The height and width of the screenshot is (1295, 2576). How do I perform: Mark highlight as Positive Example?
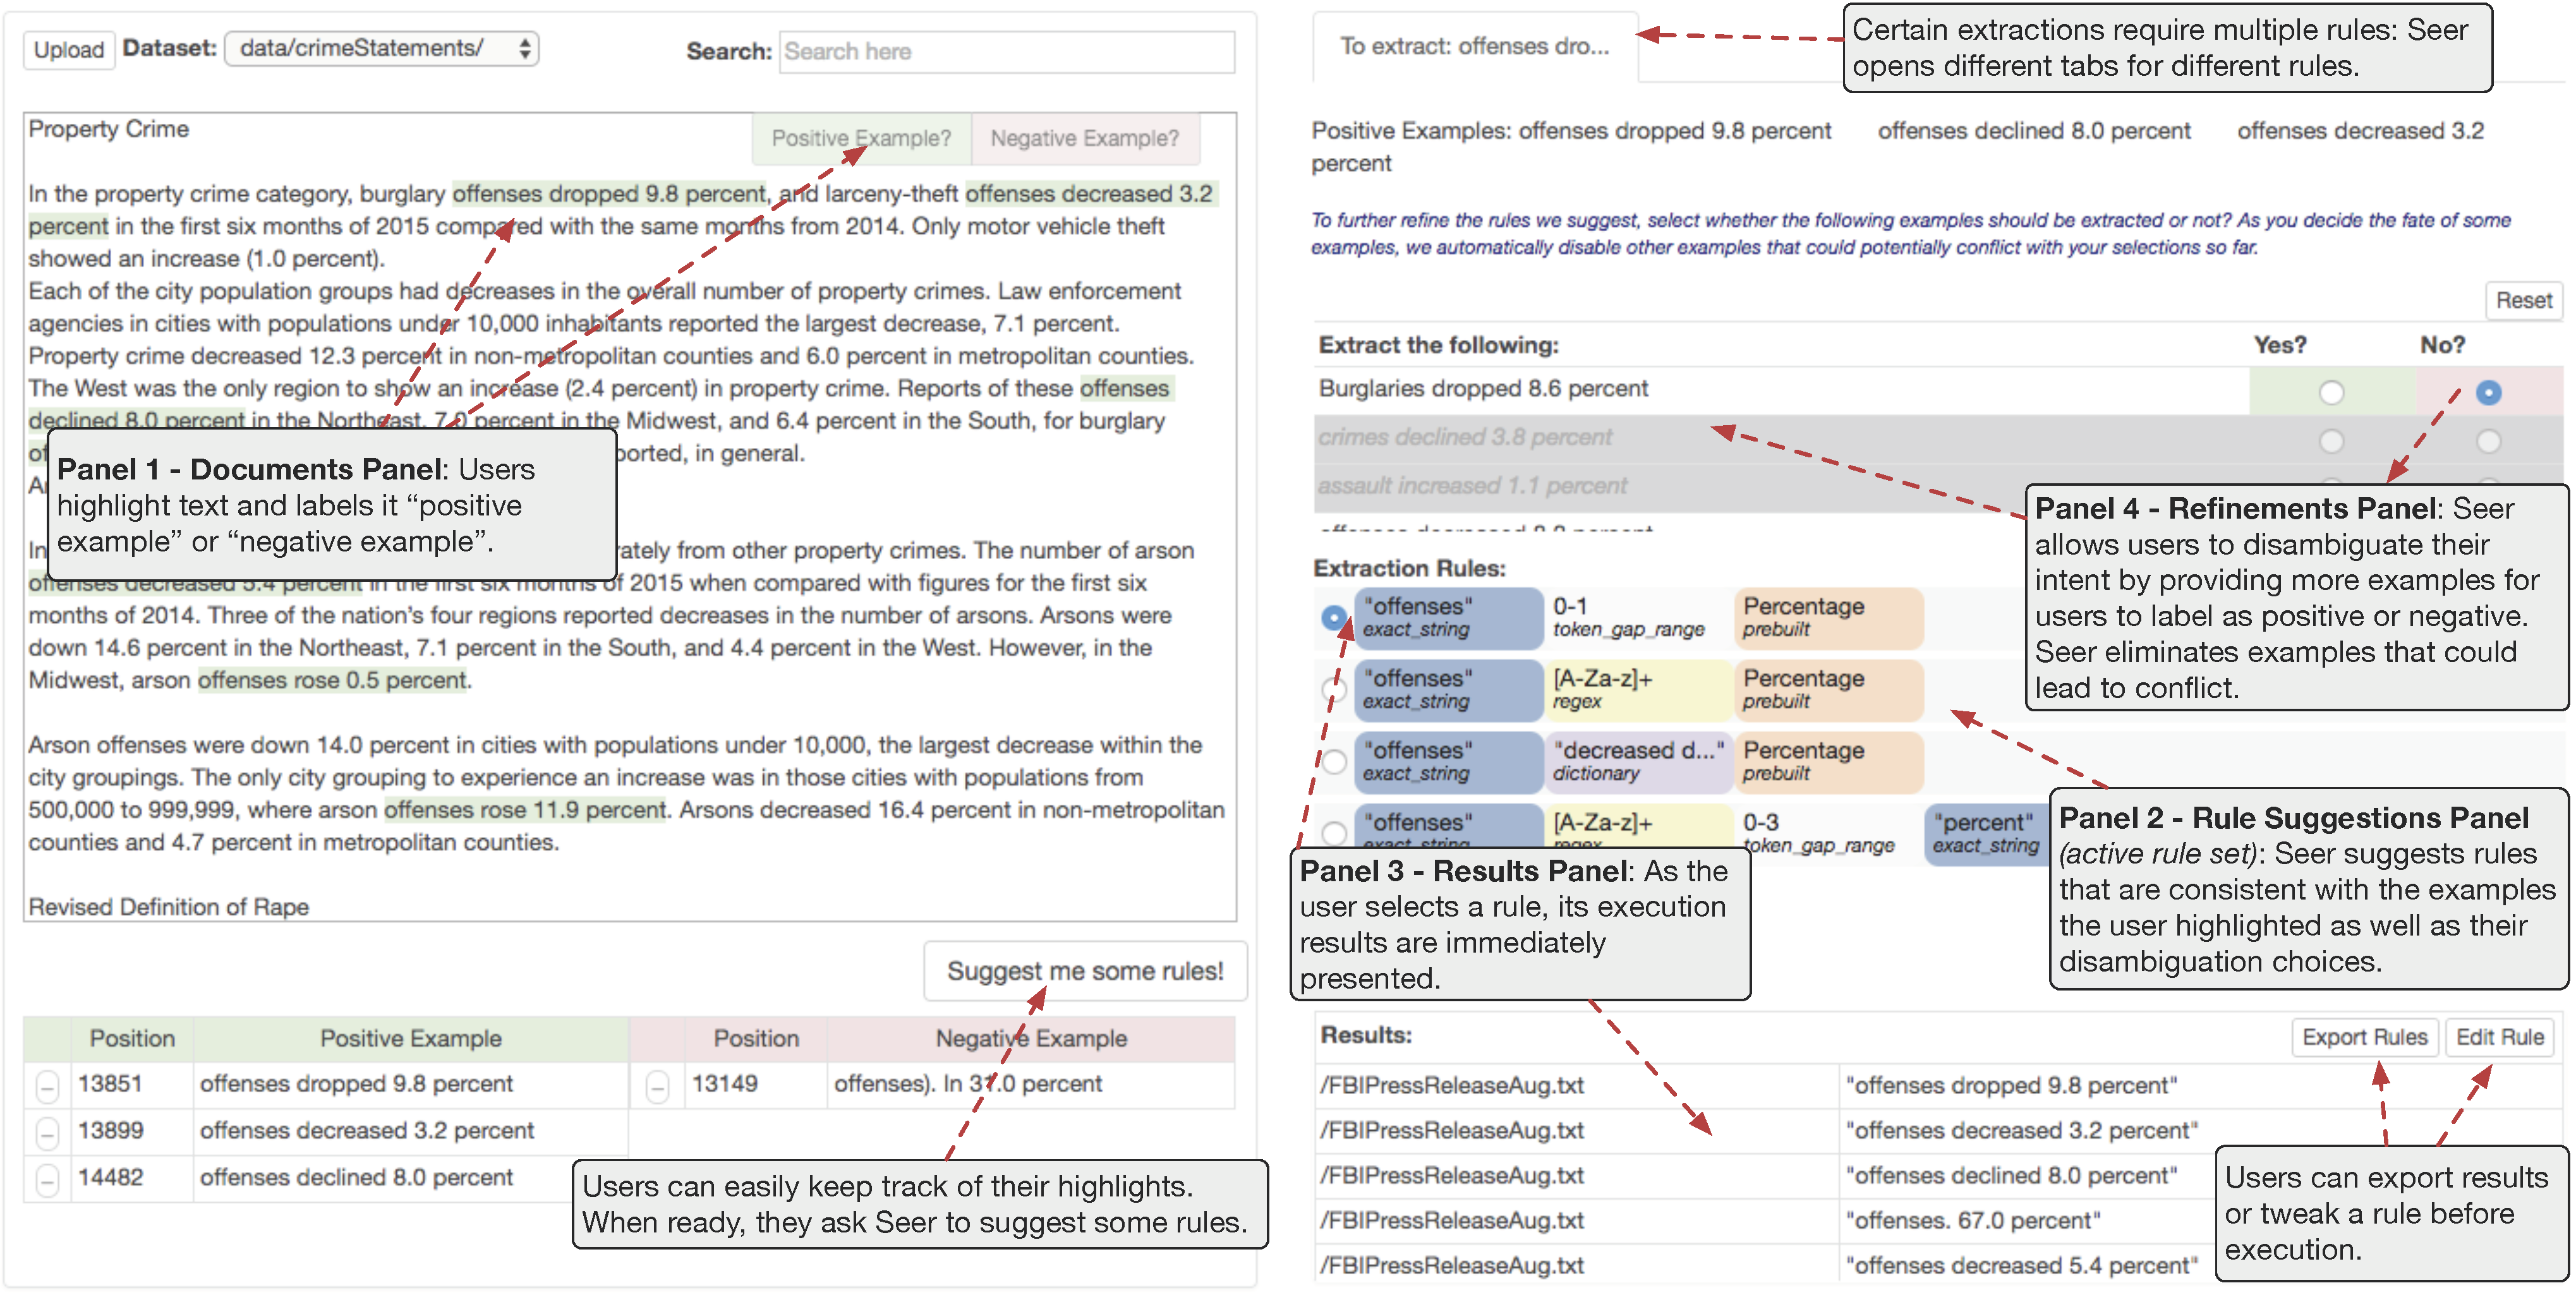point(861,138)
